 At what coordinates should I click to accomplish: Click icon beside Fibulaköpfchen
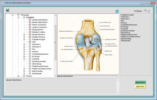point(30,30)
